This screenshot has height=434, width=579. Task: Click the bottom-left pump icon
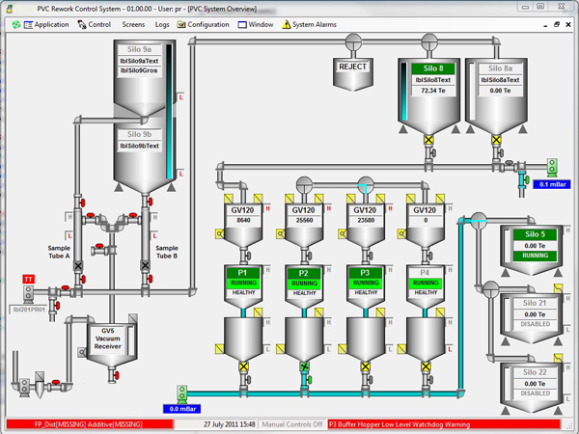24,387
